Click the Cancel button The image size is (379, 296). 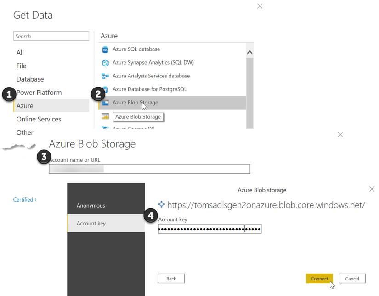pos(352,279)
